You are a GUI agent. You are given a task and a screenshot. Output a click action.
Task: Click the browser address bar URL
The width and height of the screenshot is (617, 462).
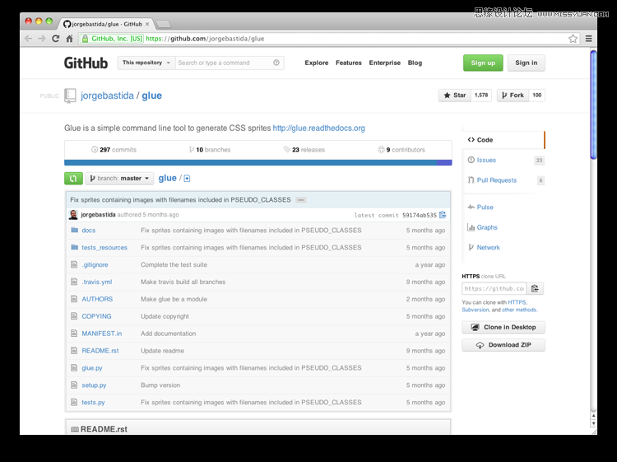coord(205,39)
